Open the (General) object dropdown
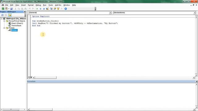The image size is (198, 111). coord(110,13)
